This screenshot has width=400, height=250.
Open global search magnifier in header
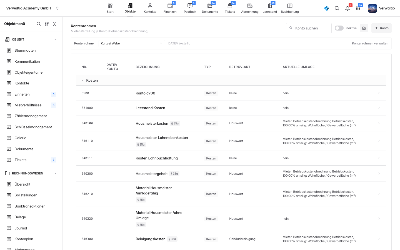337,8
